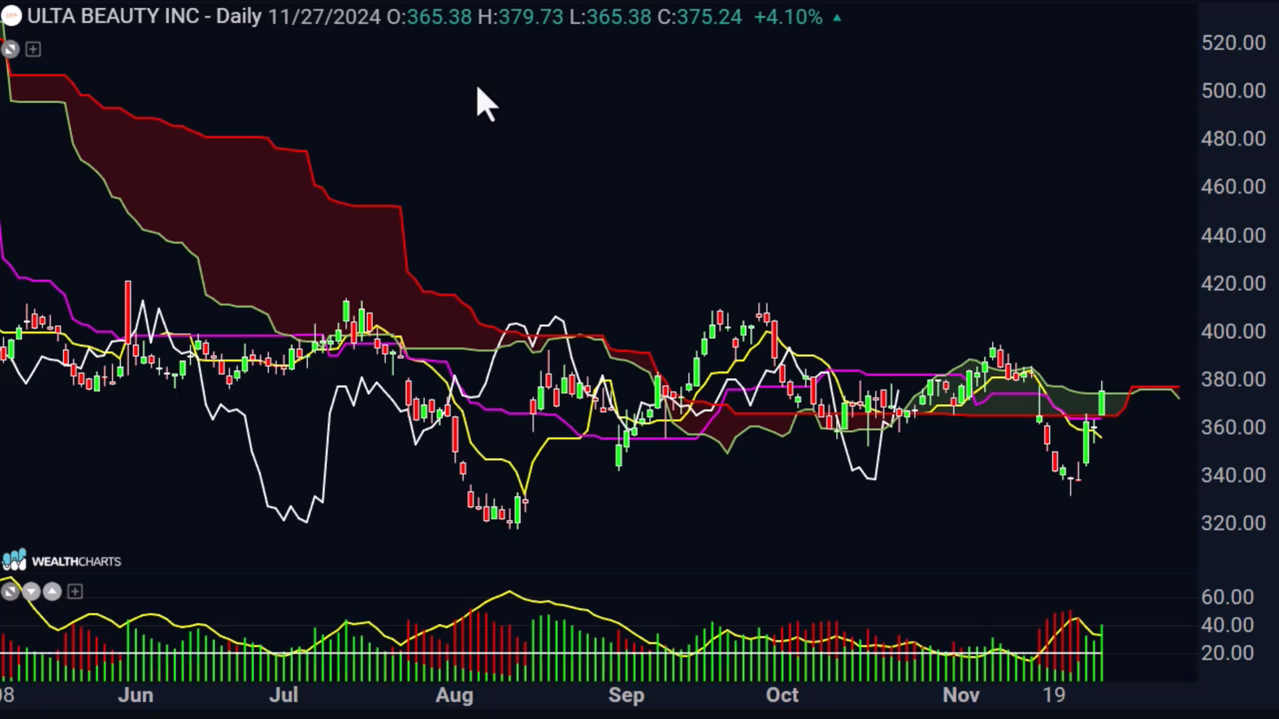This screenshot has height=719, width=1279.
Task: Click the latest green candlestick near 375
Action: point(1102,401)
